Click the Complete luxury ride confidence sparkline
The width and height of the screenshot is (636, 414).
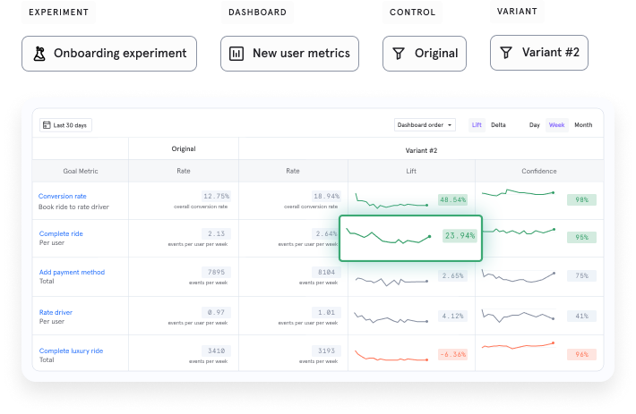518,346
